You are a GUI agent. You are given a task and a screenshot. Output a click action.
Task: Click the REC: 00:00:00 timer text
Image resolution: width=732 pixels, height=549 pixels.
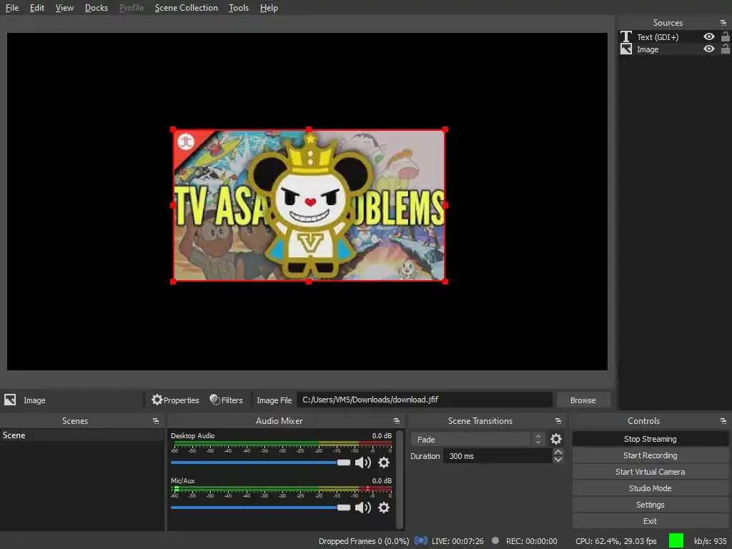pos(531,541)
